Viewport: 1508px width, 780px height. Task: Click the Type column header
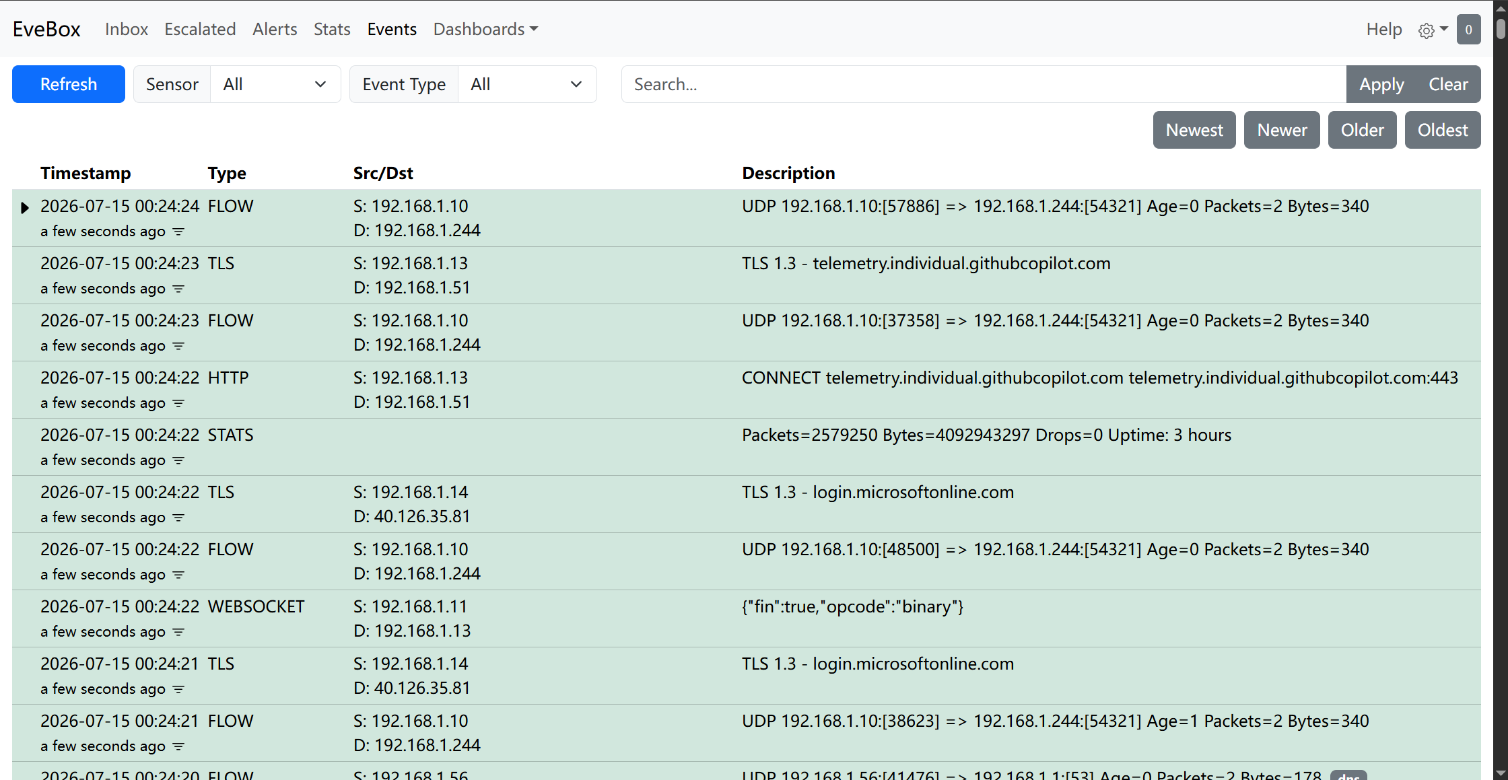pos(227,173)
